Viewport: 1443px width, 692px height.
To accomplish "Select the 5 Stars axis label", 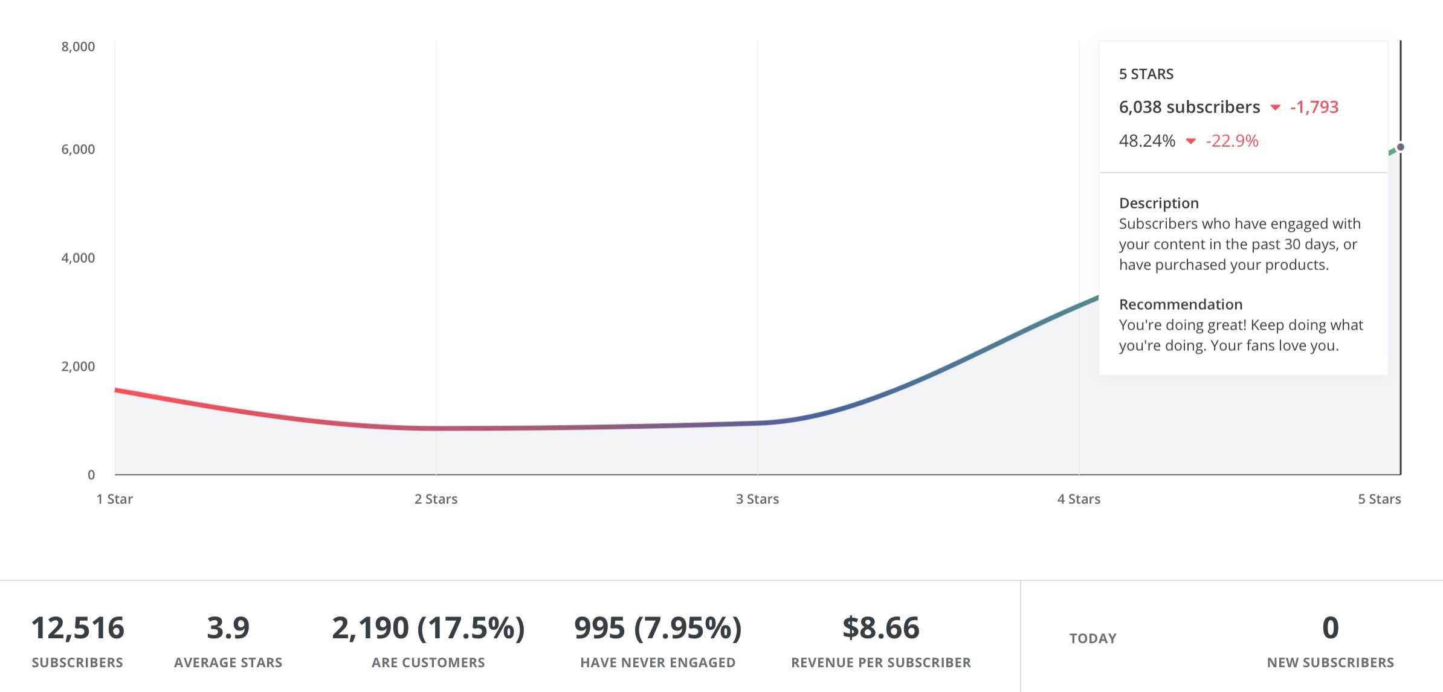I will coord(1379,499).
